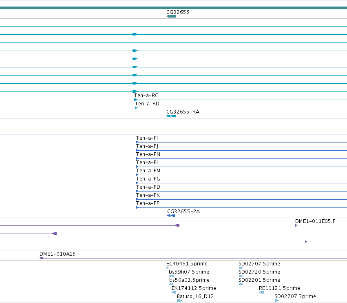The width and height of the screenshot is (347, 303).
Task: Select the CG32655-PA protein glyph
Action: click(x=171, y=216)
